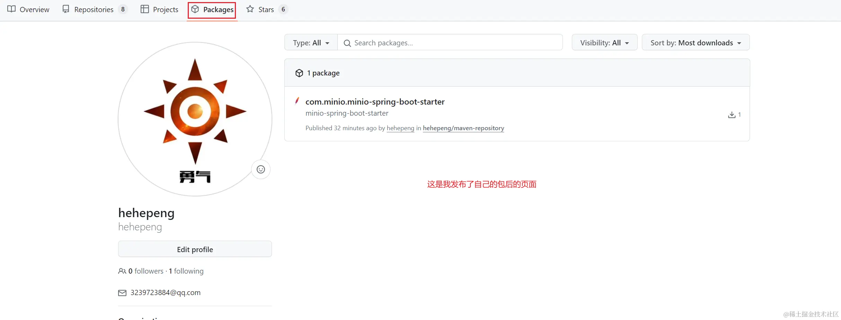The image size is (841, 320).
Task: Click the Stars star icon
Action: tap(250, 9)
